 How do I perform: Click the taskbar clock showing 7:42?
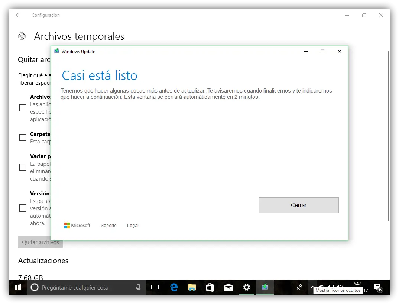pos(357,284)
